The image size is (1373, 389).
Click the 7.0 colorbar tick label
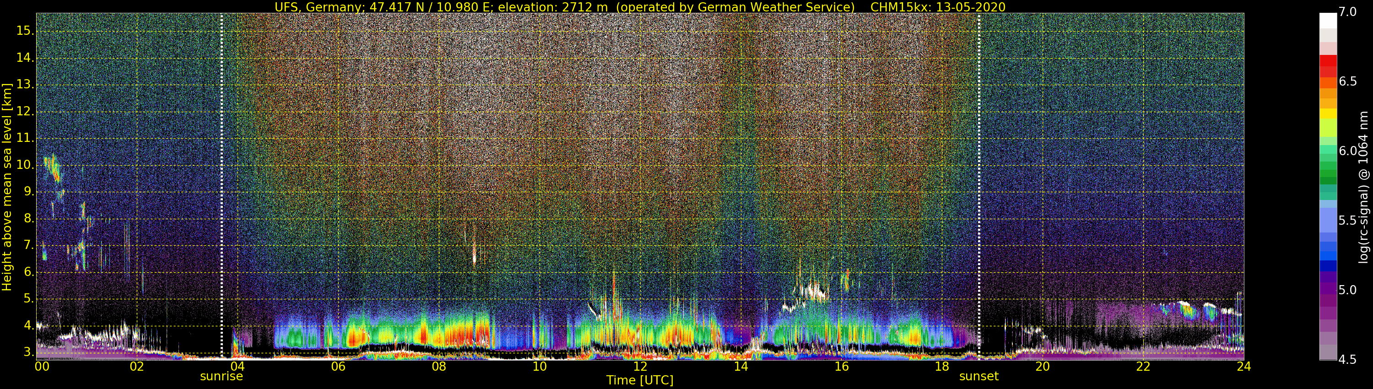click(1347, 12)
